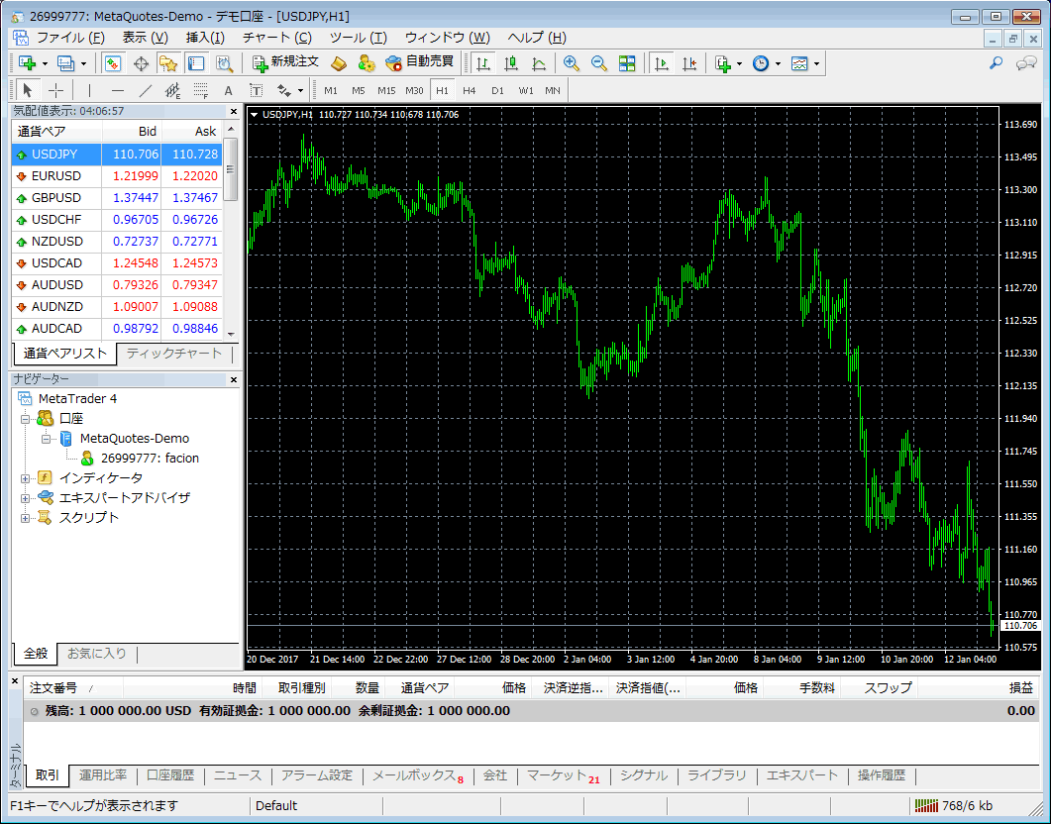Select the EURUSD row in Market Watch
This screenshot has width=1051, height=824.
[x=117, y=176]
